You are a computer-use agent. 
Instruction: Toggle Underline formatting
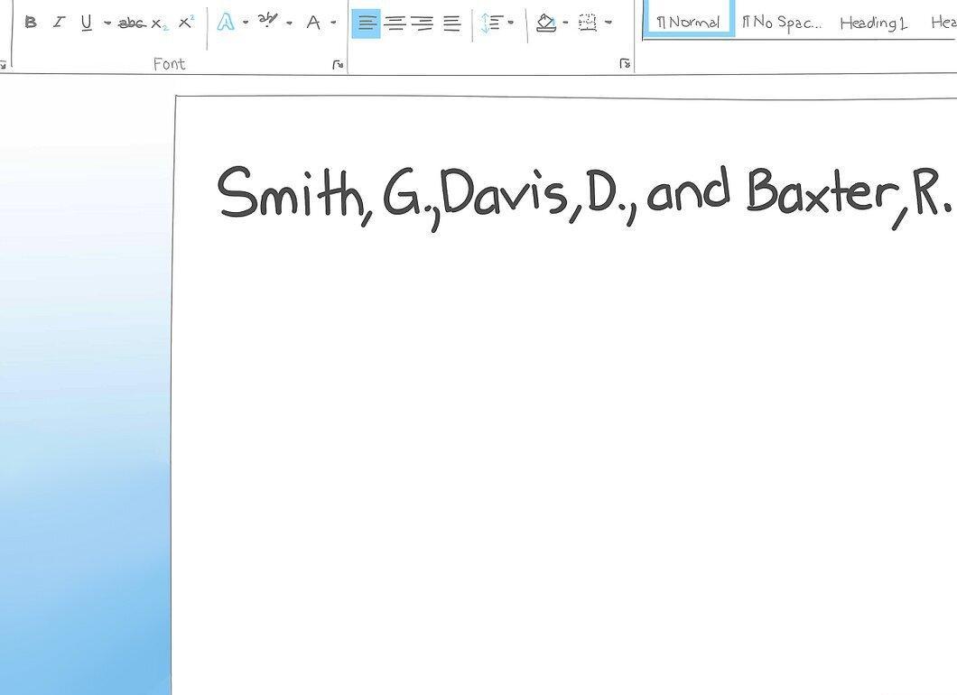pos(86,23)
